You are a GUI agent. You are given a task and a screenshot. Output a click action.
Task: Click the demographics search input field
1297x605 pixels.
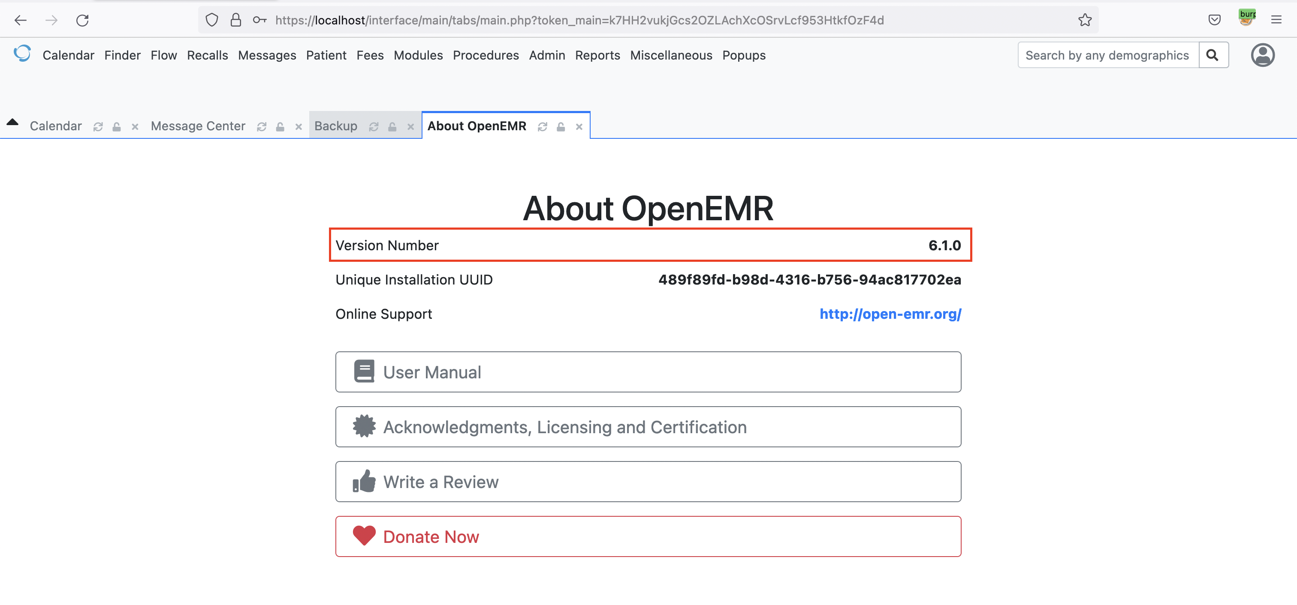[1107, 55]
